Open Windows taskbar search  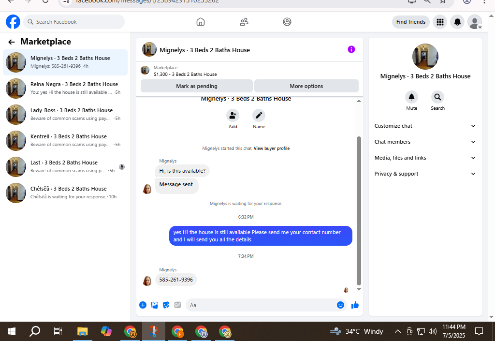tap(35, 331)
